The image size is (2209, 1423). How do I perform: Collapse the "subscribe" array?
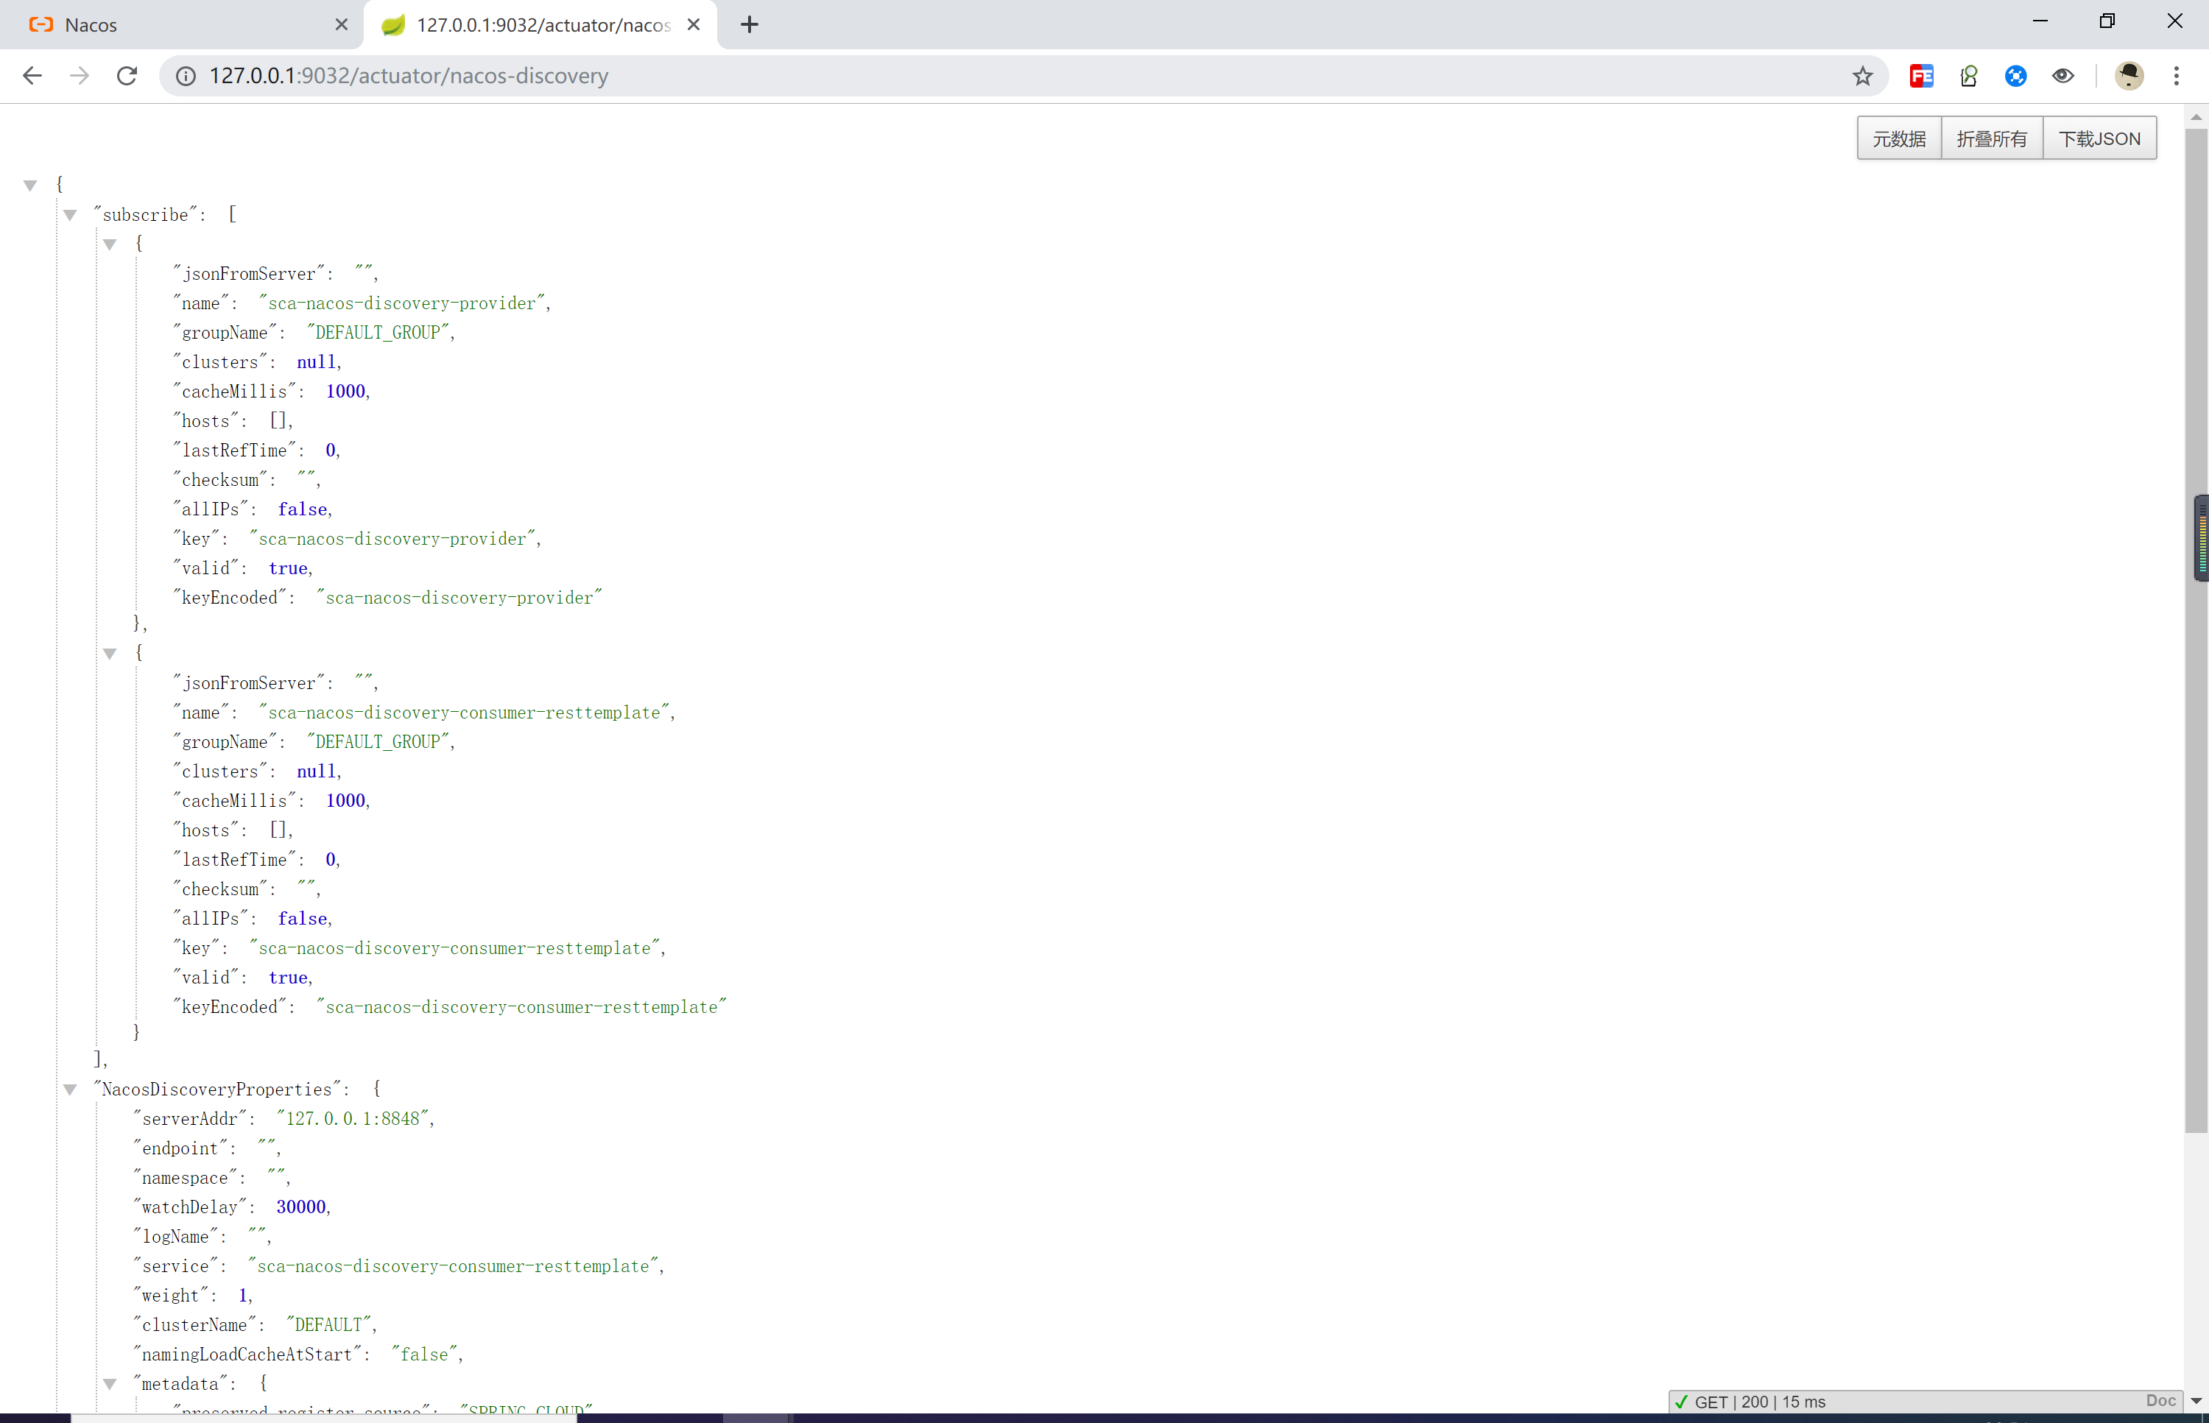[x=70, y=215]
